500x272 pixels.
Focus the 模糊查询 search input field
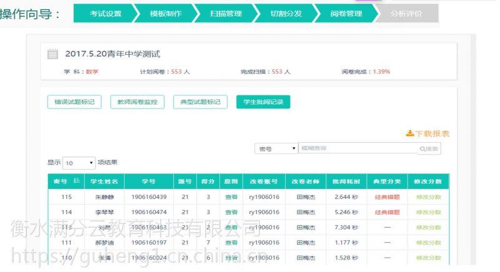point(357,148)
